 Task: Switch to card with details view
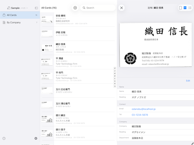[x=185, y=8]
